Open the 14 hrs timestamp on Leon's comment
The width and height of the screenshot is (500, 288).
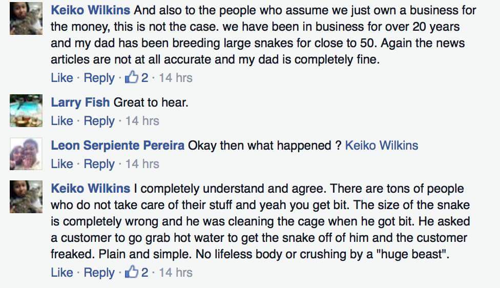click(x=142, y=163)
